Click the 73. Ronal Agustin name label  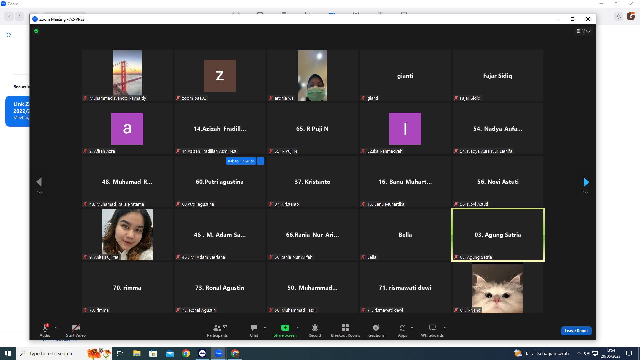(x=199, y=310)
